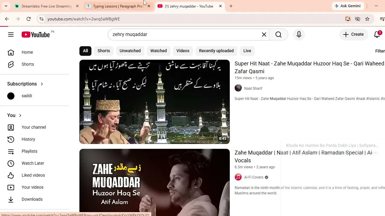This screenshot has height=216, width=385.
Task: Bookmark this page with the star icon
Action: [x=367, y=19]
